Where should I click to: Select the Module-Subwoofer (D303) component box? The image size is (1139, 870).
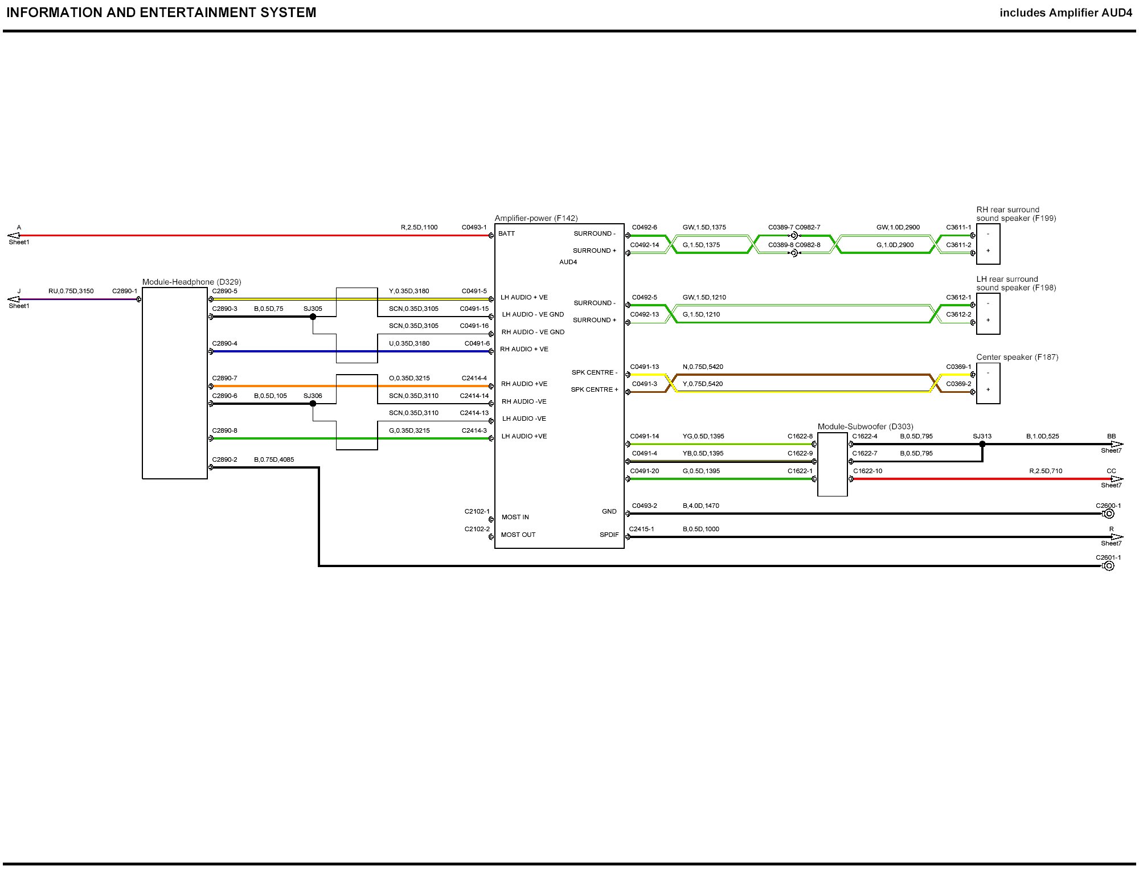[832, 464]
